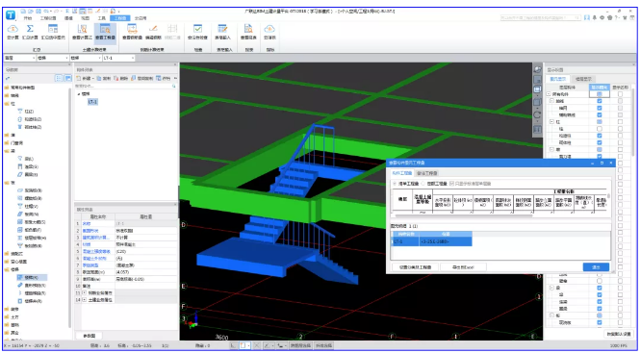641x353 pixels.
Task: Click 复制 in the component list toolbar
Action: 104,78
